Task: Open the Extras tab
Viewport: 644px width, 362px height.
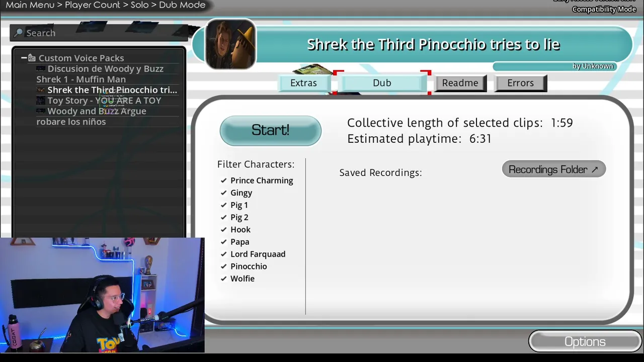Action: pos(304,83)
